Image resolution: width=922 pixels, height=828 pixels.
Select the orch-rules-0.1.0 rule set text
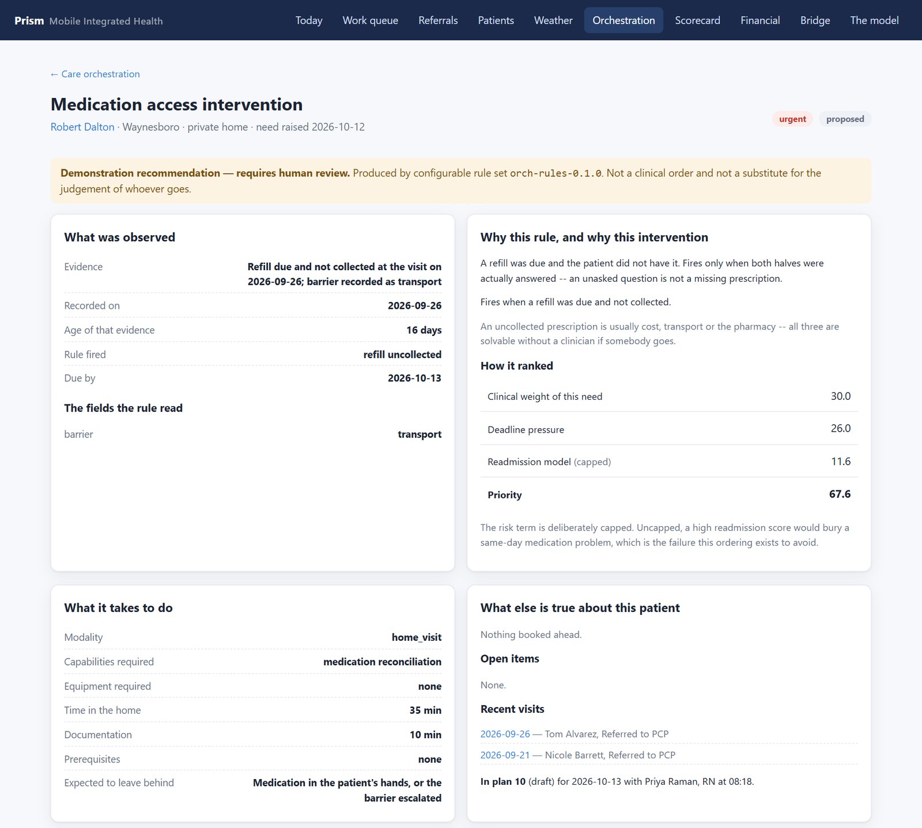tap(556, 173)
